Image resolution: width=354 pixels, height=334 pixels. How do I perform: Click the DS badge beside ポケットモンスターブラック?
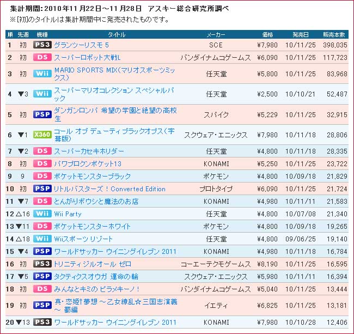coord(42,176)
